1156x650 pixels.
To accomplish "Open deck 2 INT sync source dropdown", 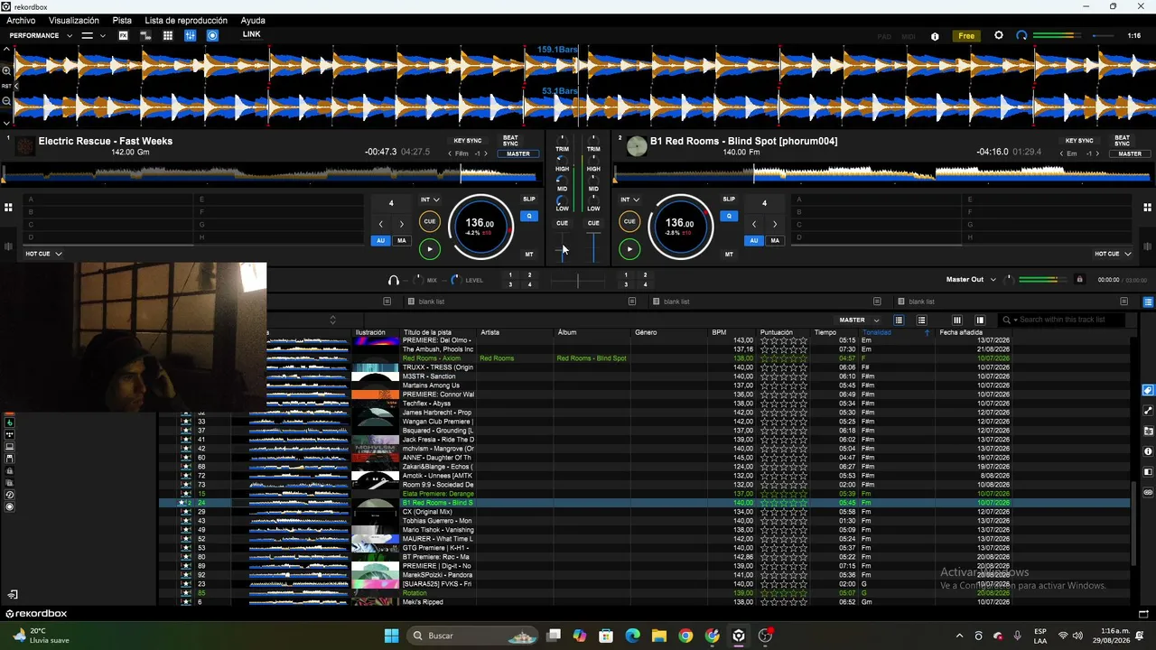I will (x=629, y=200).
